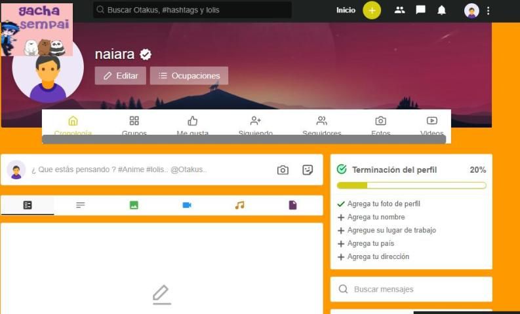
Task: Filter posts by blue video camera icon
Action: click(187, 205)
